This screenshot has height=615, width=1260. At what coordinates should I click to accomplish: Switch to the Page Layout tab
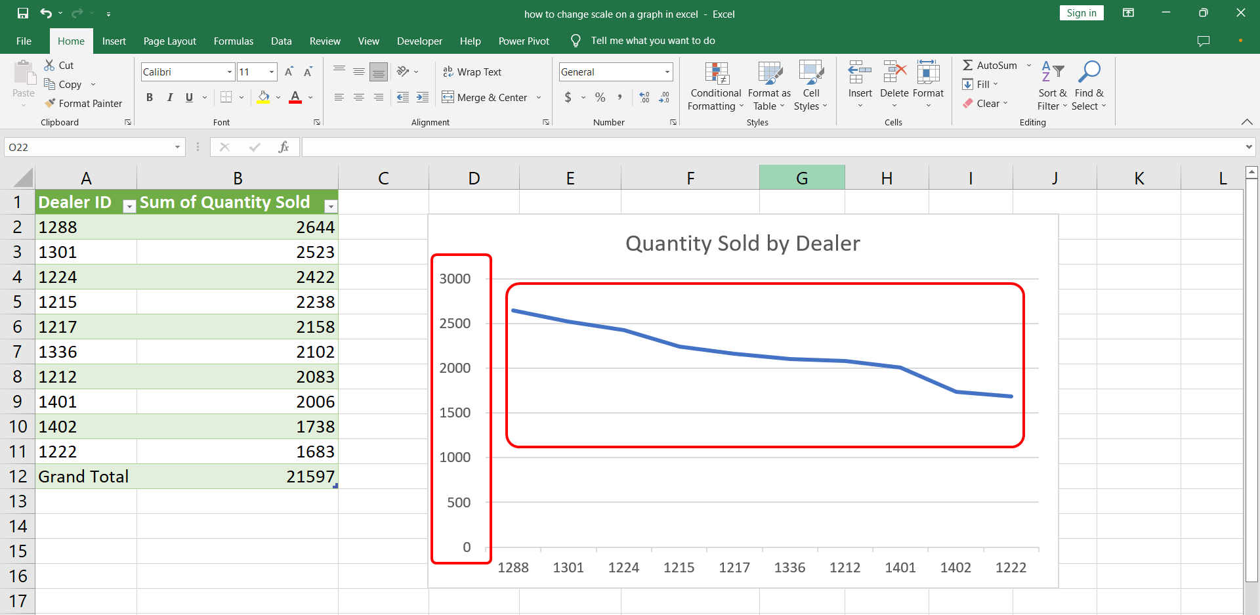[170, 41]
